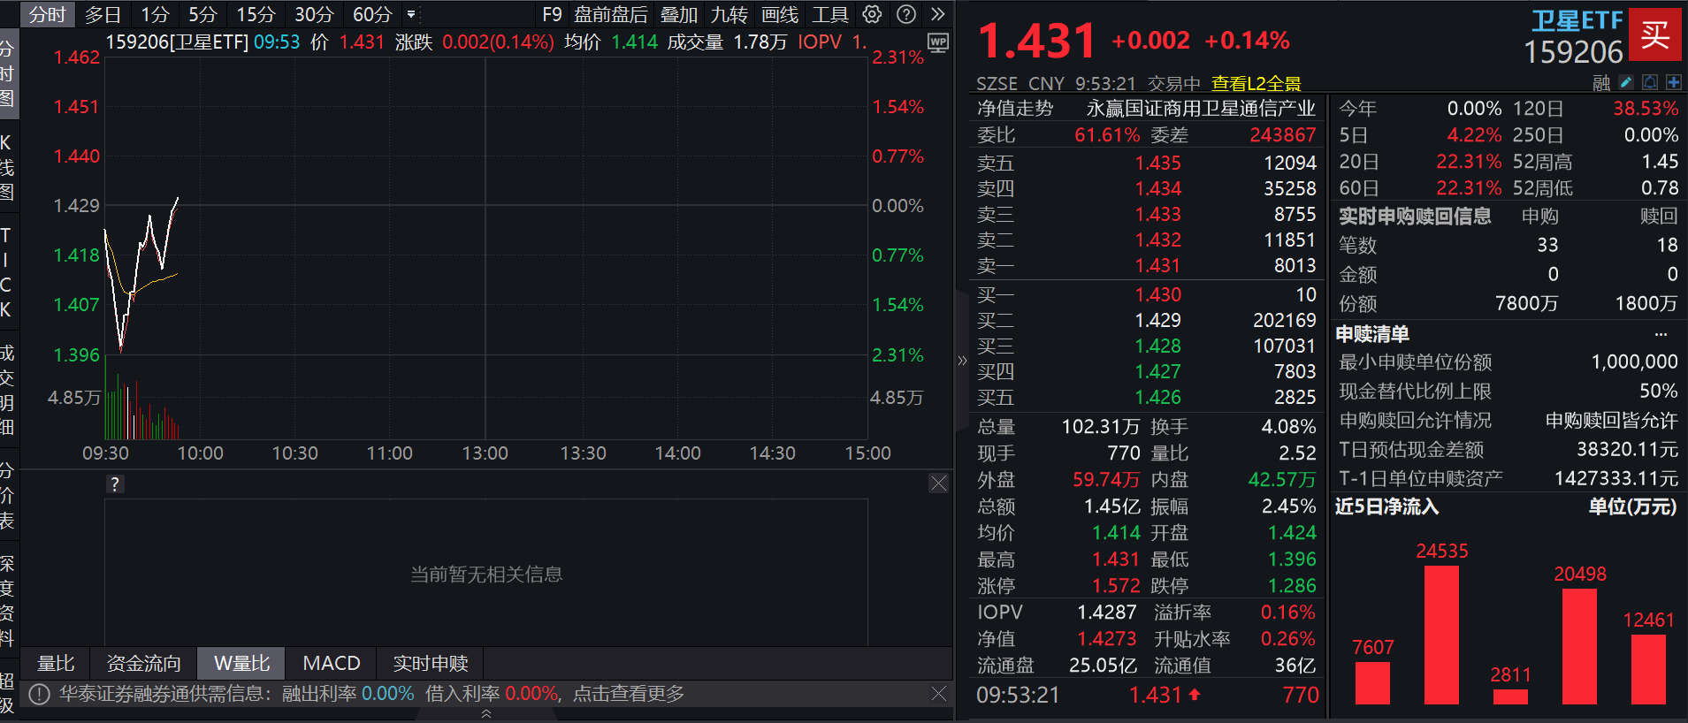Dismiss the securities lending notice bar
Viewport: 1688px width, 723px height.
pyautogui.click(x=939, y=694)
